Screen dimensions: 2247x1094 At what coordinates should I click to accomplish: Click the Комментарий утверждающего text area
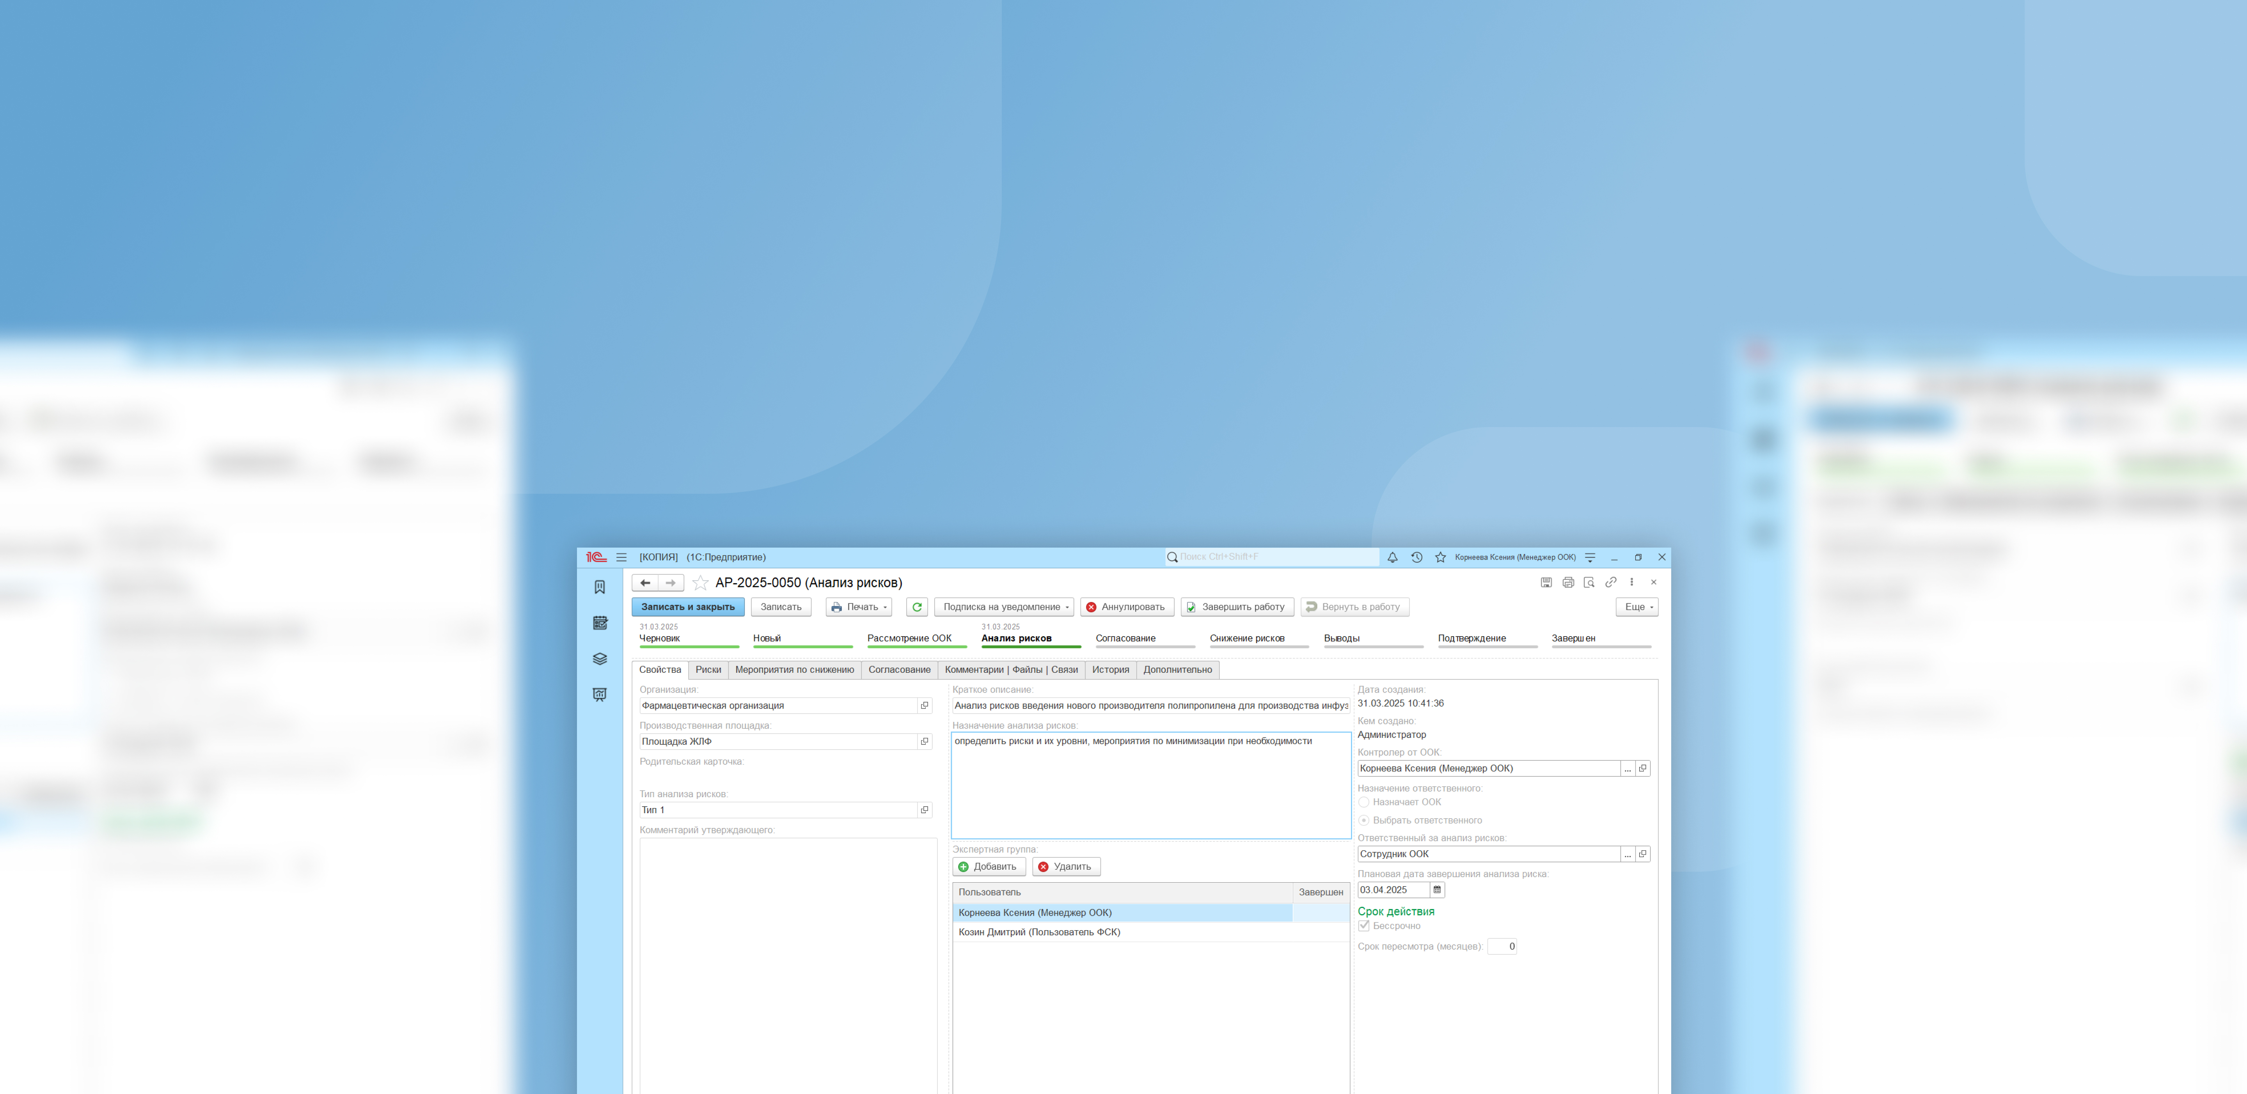788,966
